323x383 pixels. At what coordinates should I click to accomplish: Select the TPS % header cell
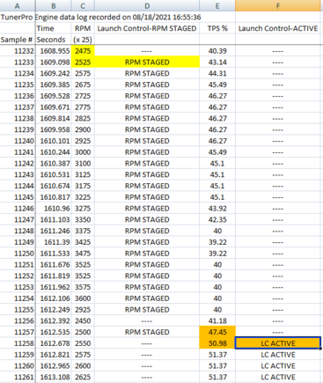217,28
